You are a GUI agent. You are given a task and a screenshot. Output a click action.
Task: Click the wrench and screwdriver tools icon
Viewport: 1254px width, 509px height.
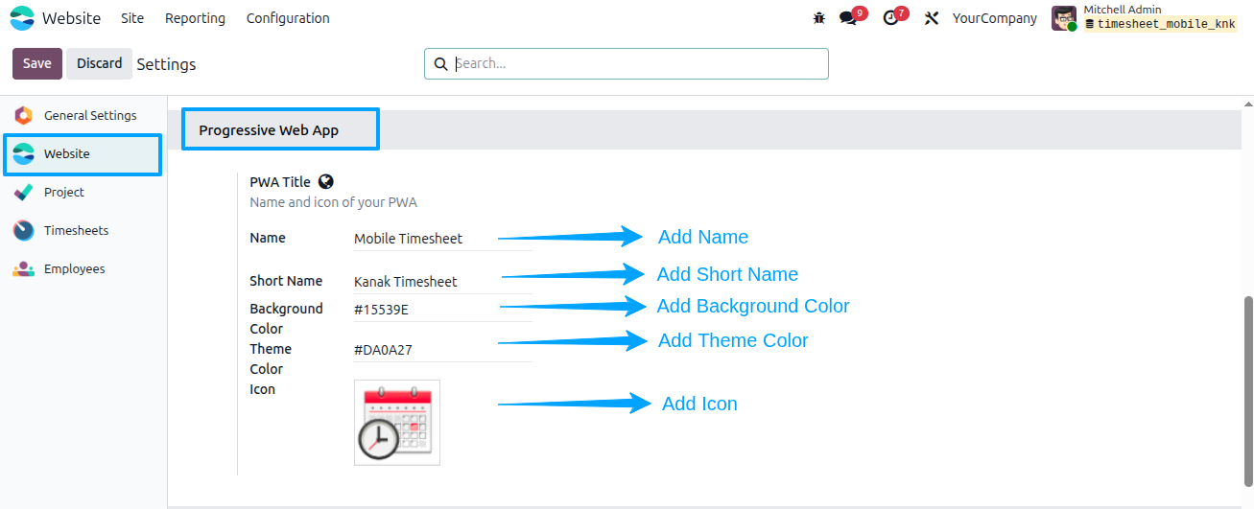(x=931, y=18)
